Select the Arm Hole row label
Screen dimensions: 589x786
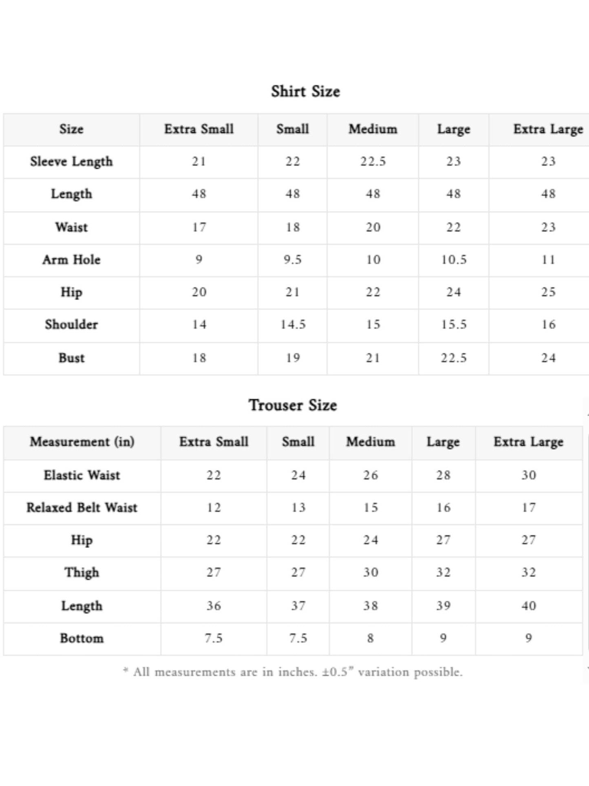[71, 260]
